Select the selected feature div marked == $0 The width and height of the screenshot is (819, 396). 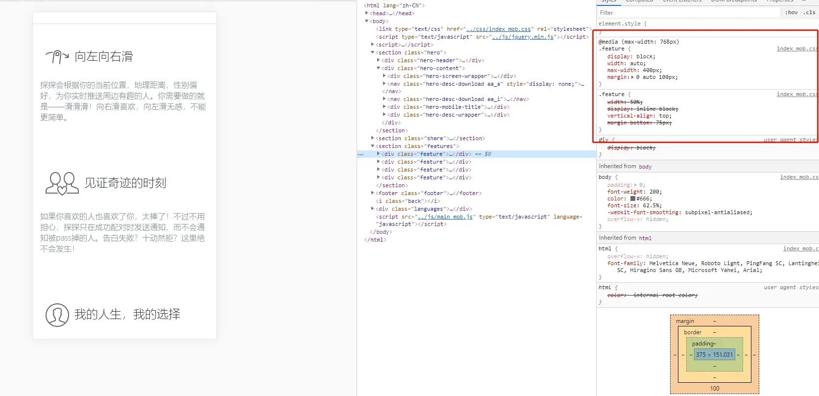tap(476, 154)
